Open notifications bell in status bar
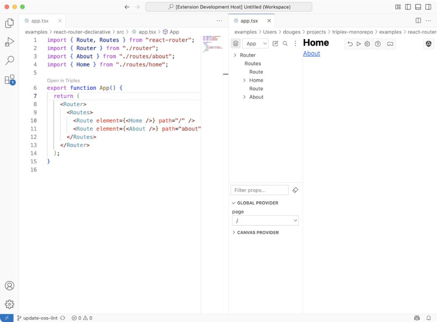The height and width of the screenshot is (322, 437). (x=429, y=318)
